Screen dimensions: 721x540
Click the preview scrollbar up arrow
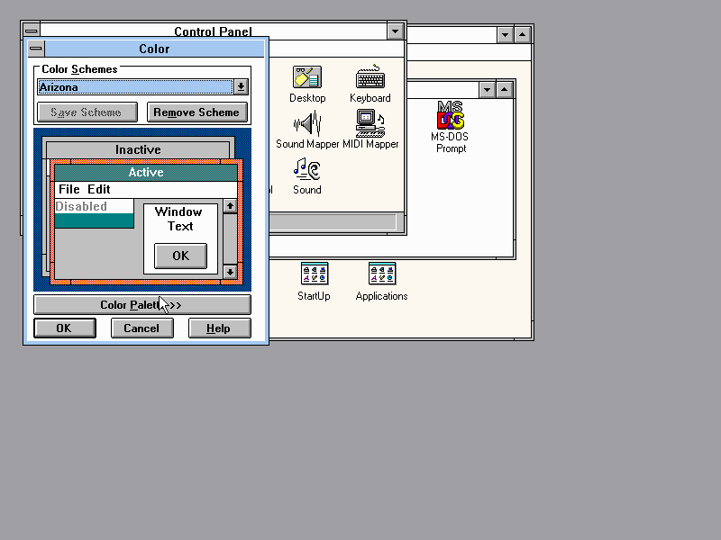pyautogui.click(x=230, y=206)
